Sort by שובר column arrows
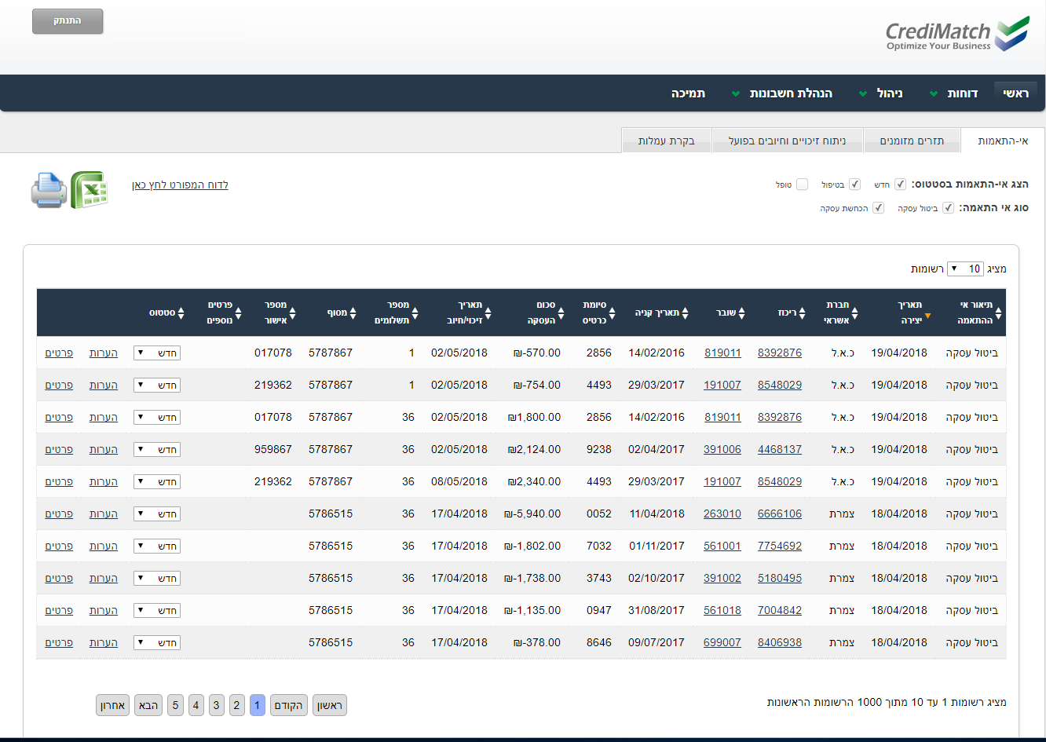 pos(741,313)
